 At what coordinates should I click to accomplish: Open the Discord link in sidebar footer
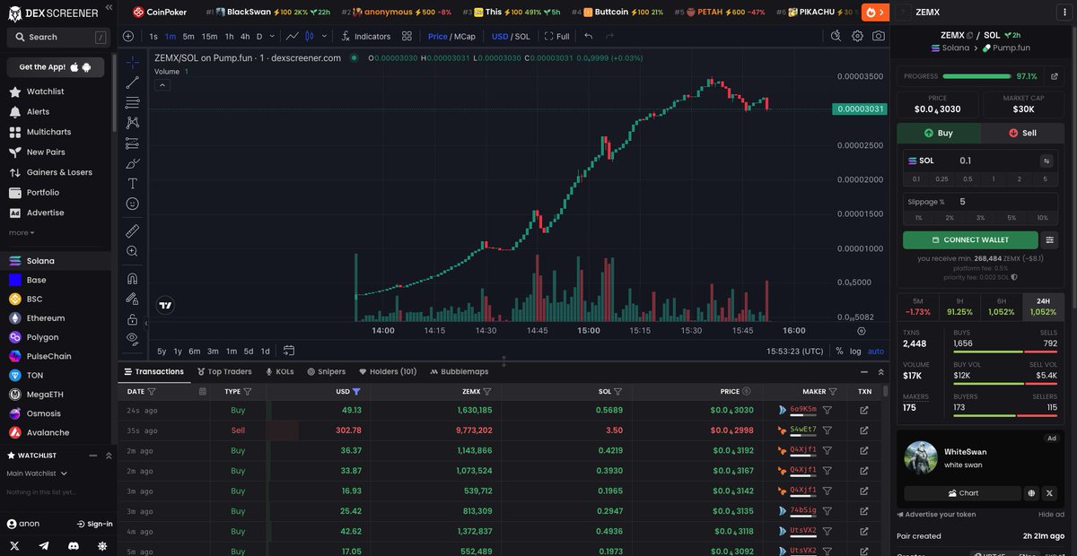coord(74,545)
